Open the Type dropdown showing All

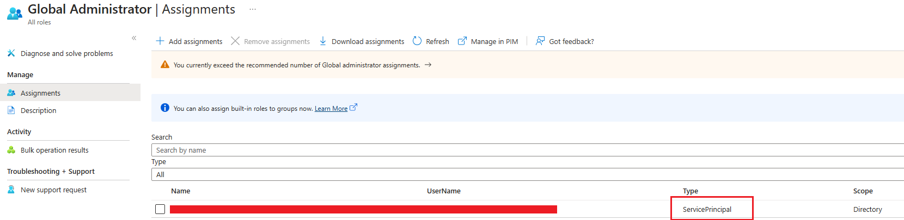click(x=528, y=174)
